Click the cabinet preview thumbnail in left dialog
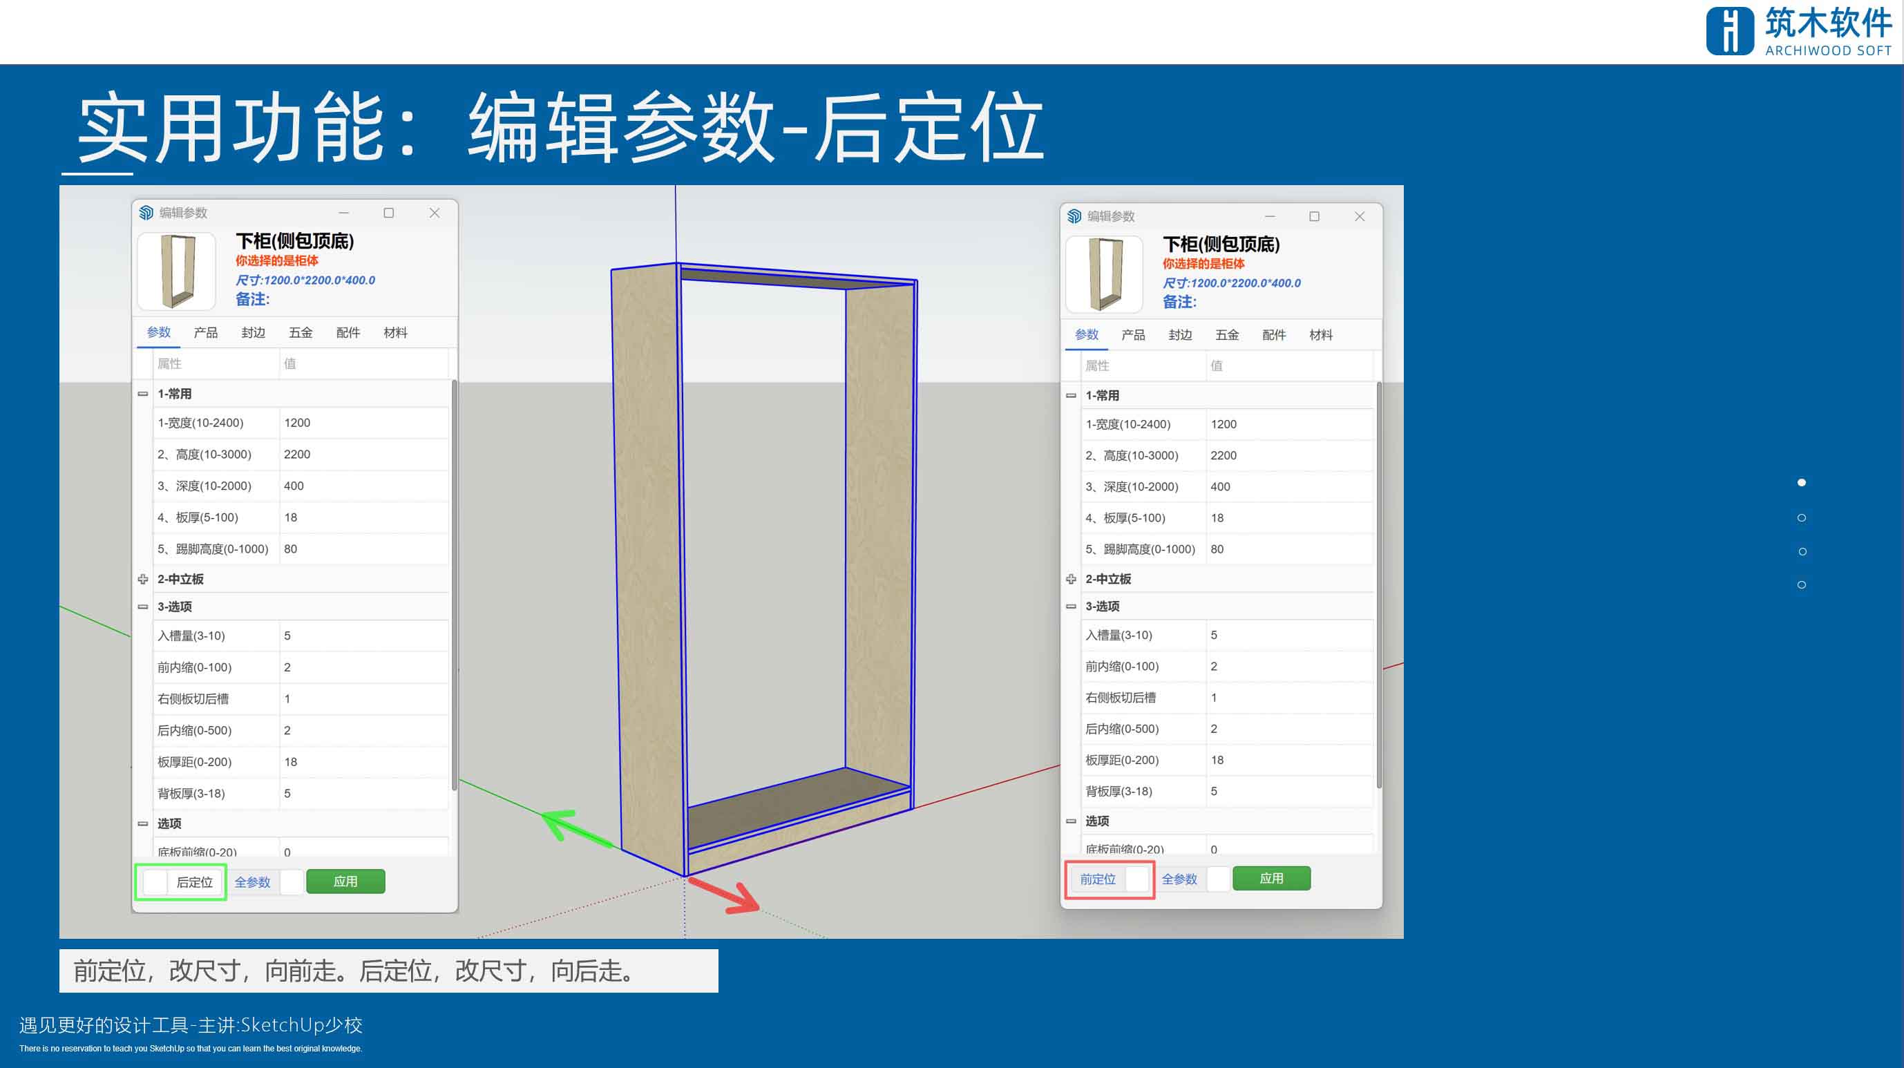This screenshot has height=1068, width=1904. pos(176,271)
